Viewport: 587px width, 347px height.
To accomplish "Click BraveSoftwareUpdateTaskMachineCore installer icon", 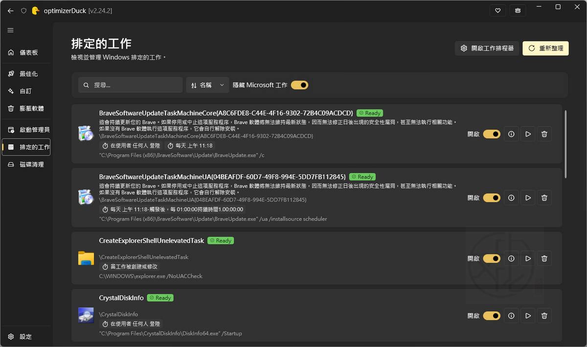I will tap(86, 134).
